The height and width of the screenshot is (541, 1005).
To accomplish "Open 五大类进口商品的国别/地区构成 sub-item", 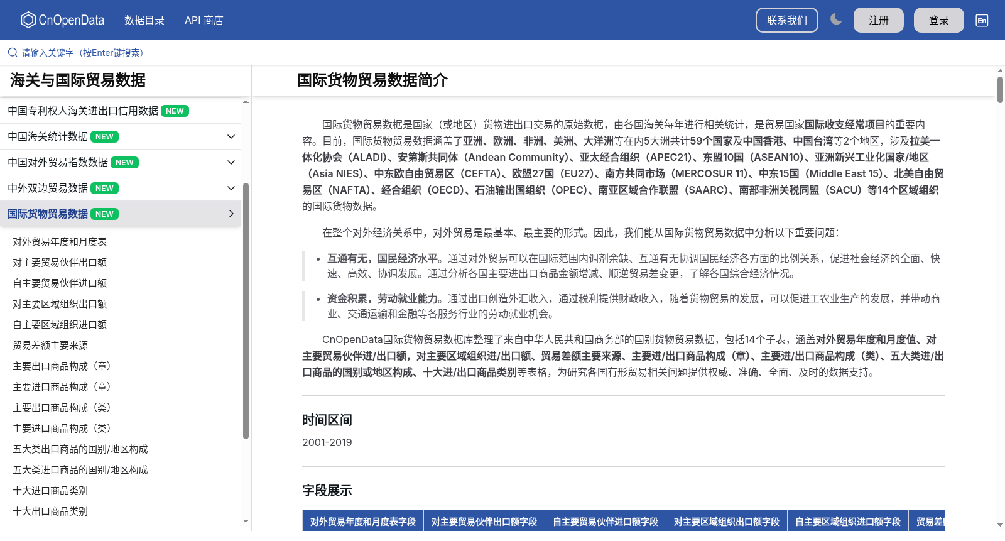I will (80, 469).
